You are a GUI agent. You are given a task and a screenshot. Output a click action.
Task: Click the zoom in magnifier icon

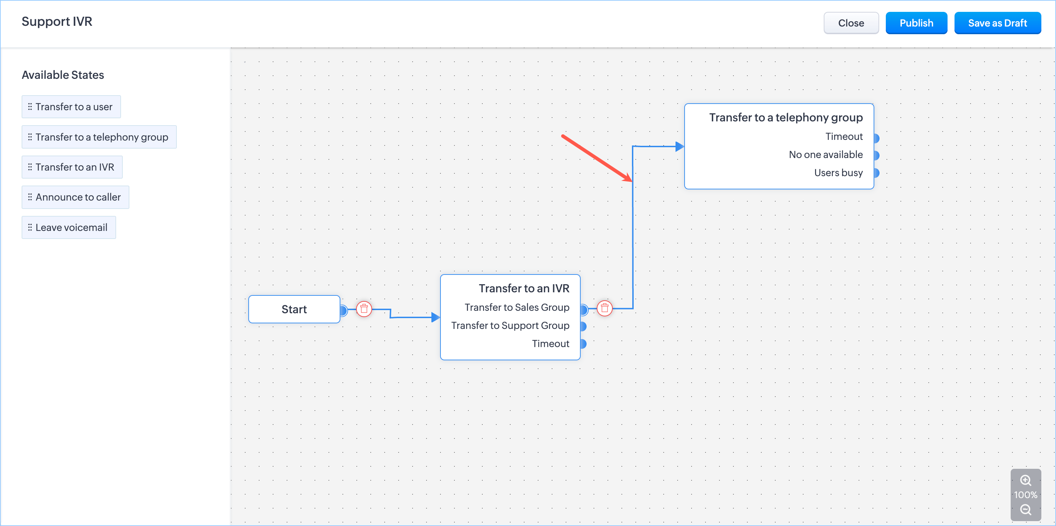[x=1025, y=480]
